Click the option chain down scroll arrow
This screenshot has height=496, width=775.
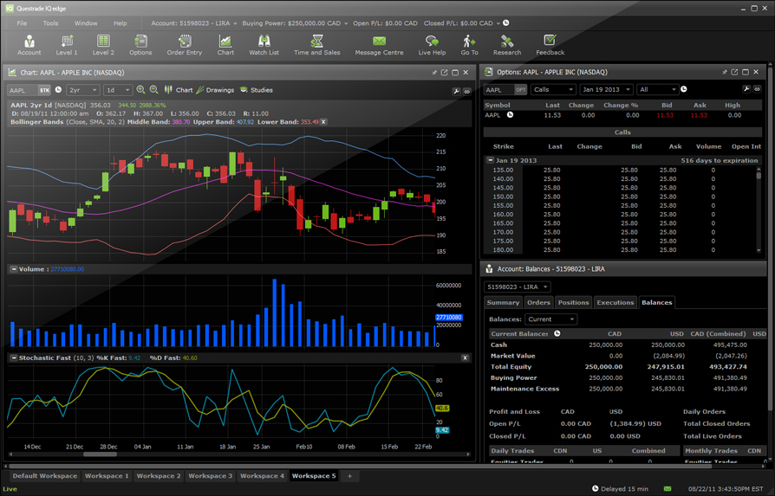[759, 251]
